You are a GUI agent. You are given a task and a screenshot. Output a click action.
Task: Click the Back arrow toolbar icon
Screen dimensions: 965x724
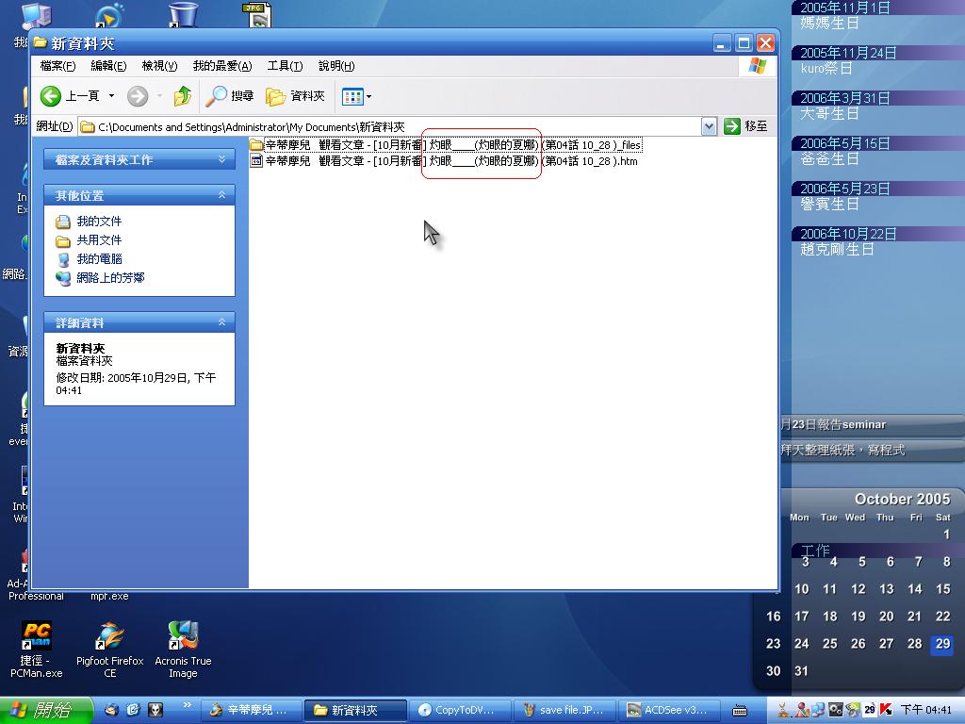point(51,96)
